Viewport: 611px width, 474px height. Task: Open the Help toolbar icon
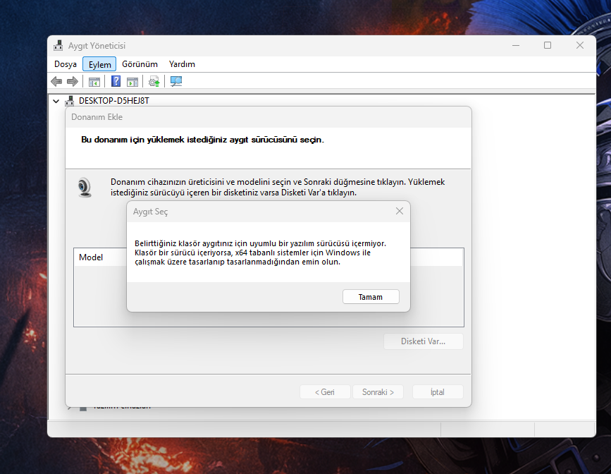(116, 81)
